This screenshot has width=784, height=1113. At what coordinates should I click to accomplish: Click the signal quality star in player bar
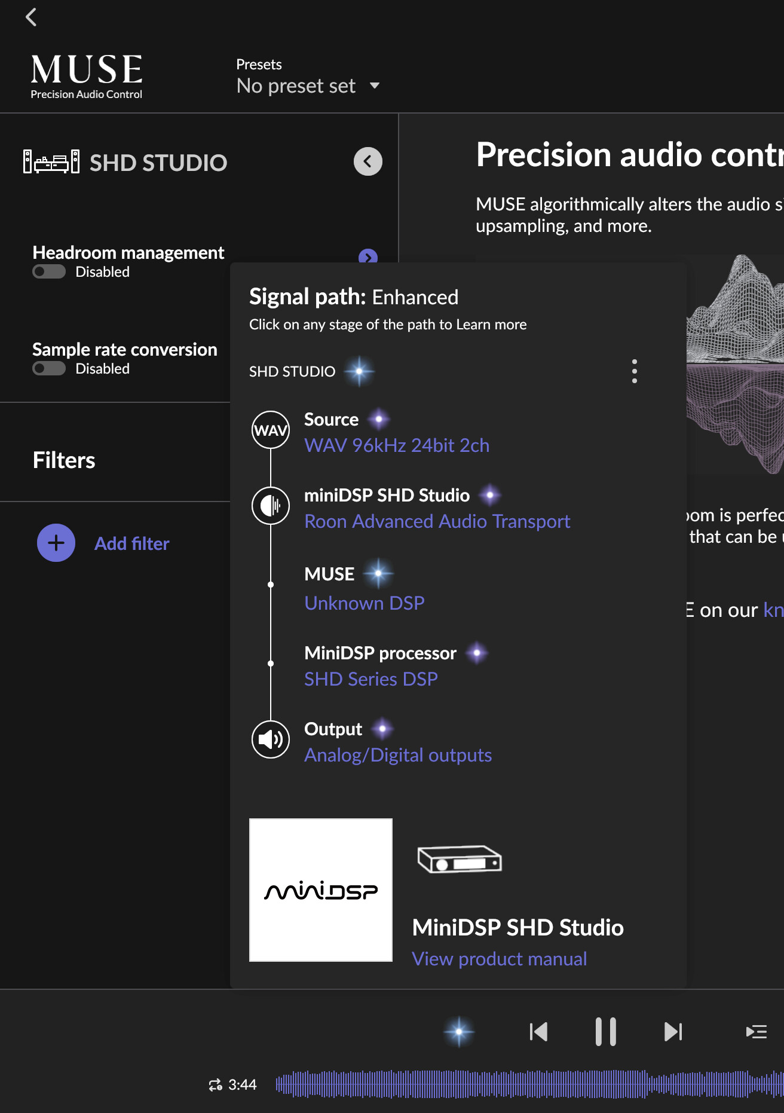coord(459,1032)
